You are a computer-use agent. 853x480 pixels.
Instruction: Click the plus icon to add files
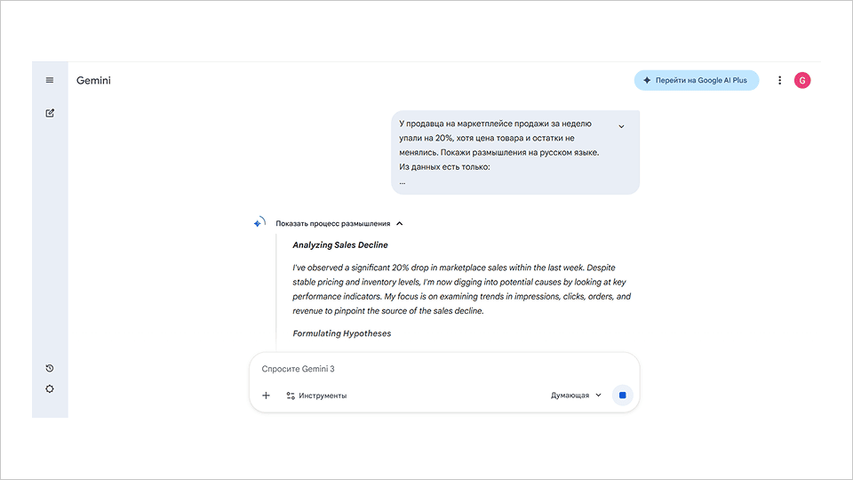tap(266, 396)
